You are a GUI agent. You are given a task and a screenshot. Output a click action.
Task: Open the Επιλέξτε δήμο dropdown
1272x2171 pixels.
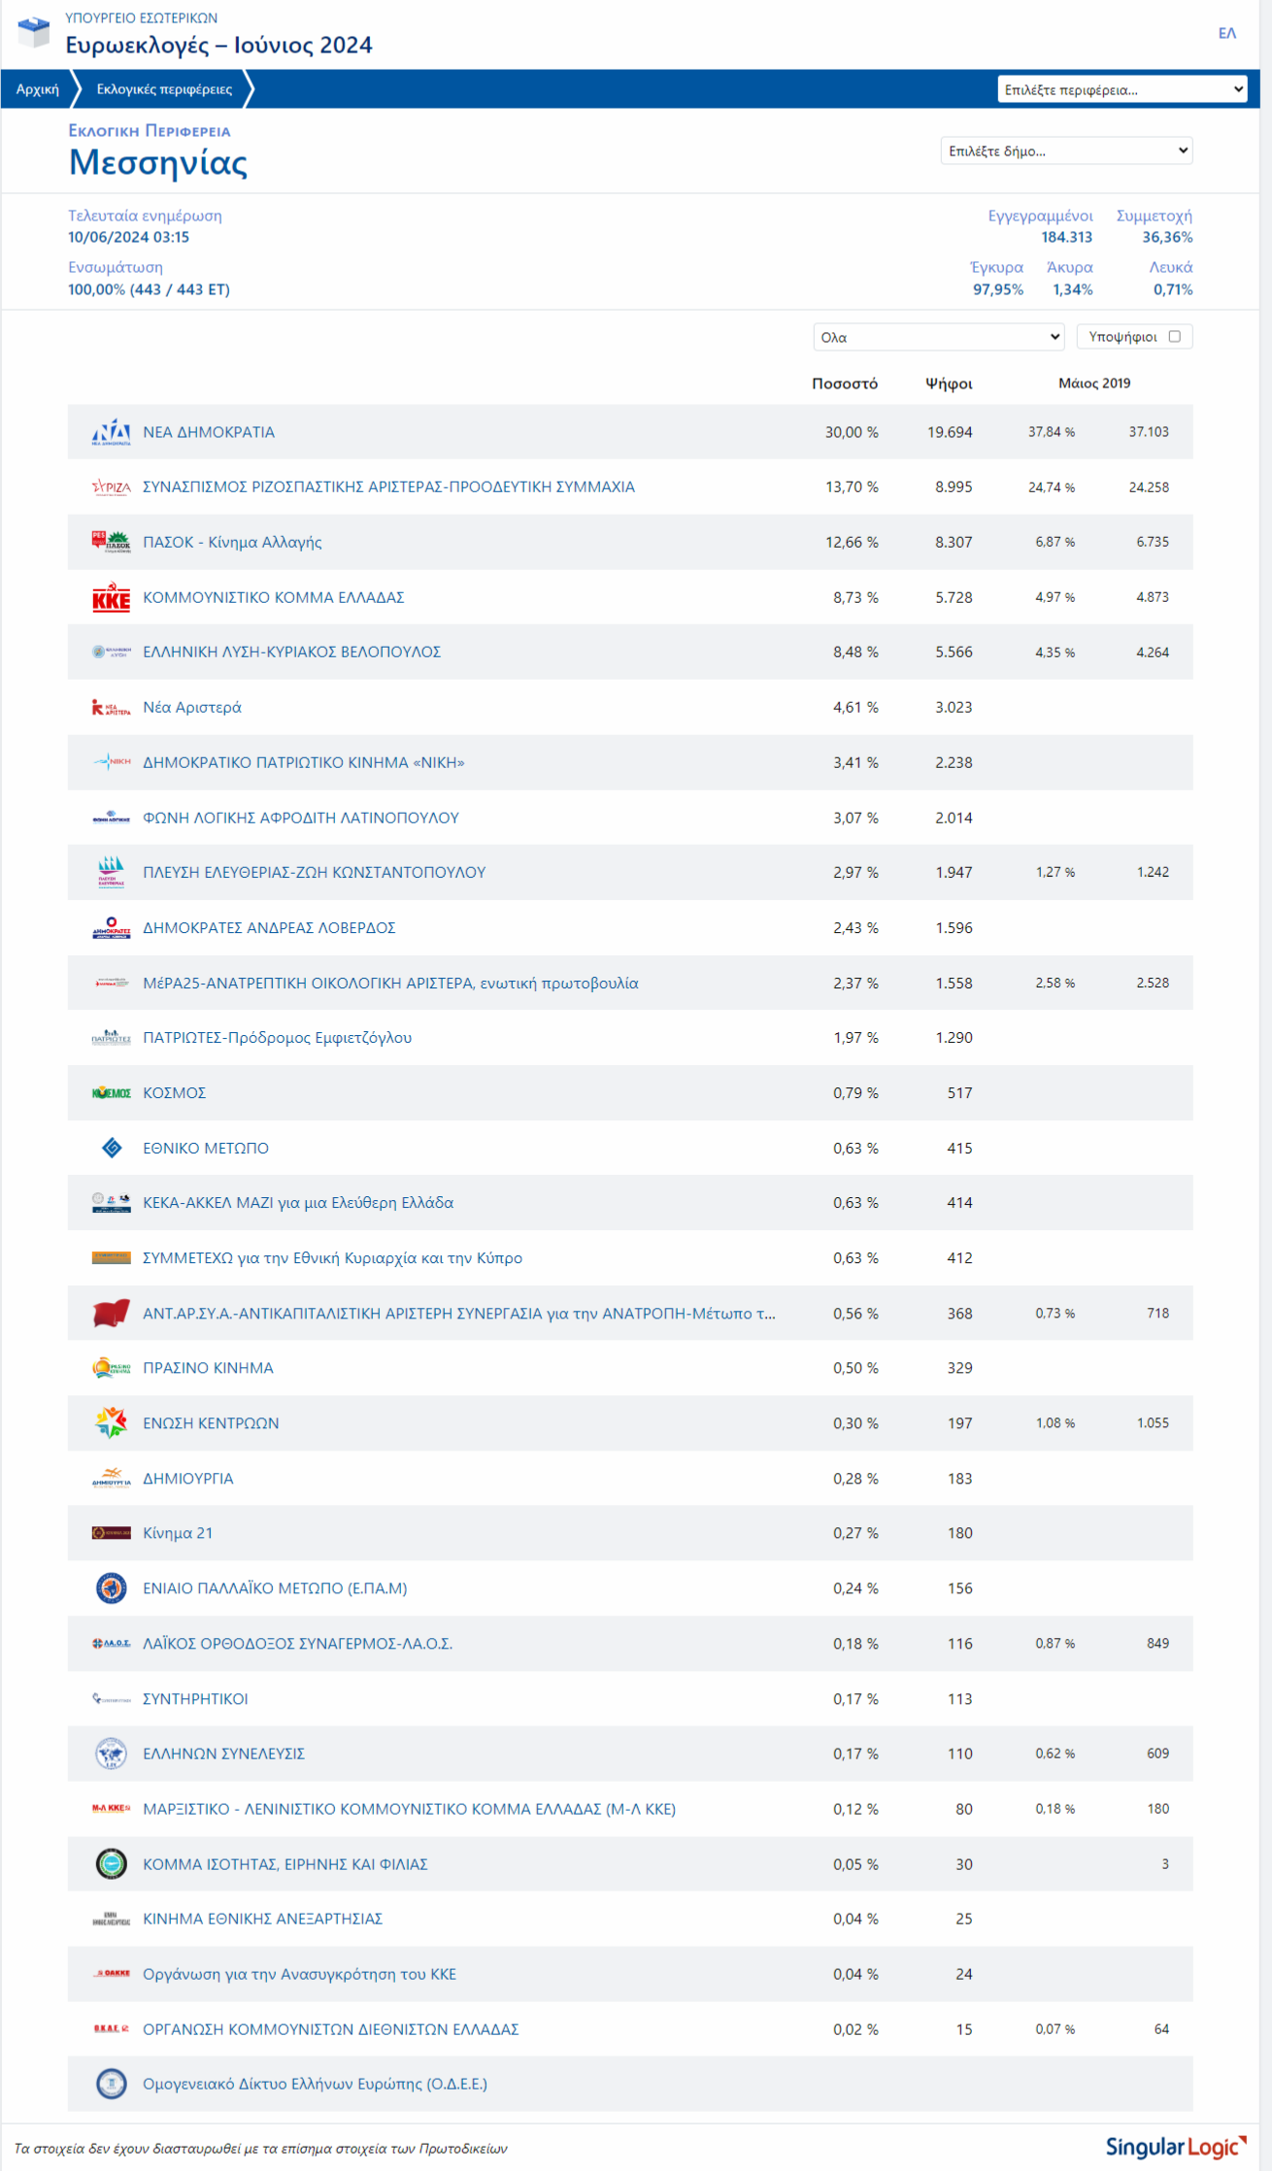pos(1066,150)
